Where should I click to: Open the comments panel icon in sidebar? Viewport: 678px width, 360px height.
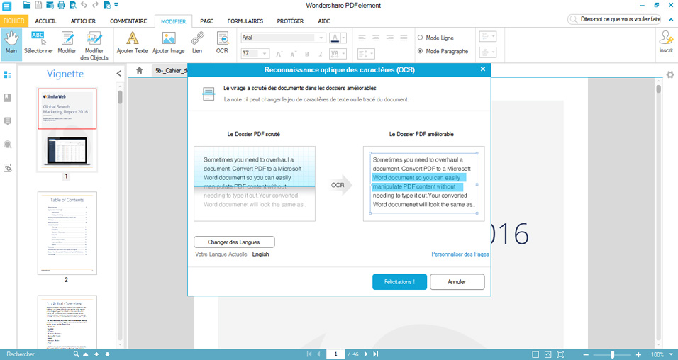pyautogui.click(x=7, y=121)
